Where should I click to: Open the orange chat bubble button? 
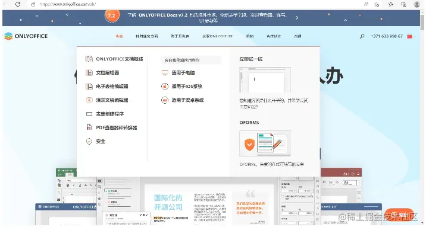pyautogui.click(x=399, y=215)
